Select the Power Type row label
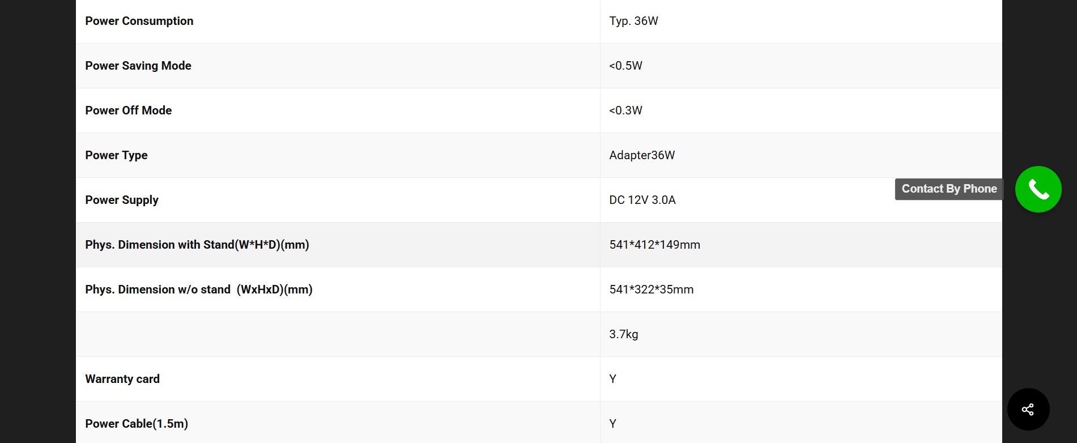 coord(116,155)
